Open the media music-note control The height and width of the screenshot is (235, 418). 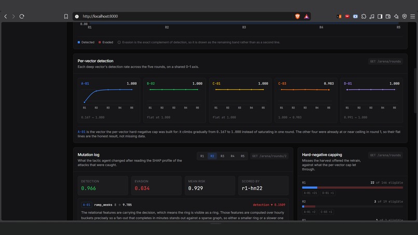point(372,16)
